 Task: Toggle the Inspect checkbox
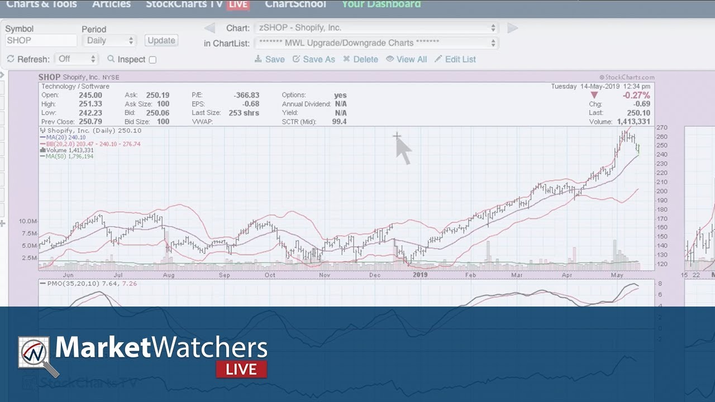click(x=152, y=60)
